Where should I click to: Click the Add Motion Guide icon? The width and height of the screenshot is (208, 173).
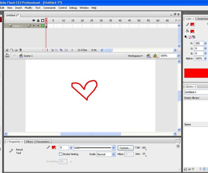click(11, 50)
